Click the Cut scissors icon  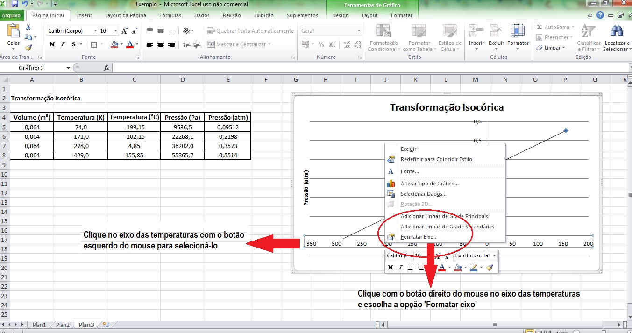(28, 28)
